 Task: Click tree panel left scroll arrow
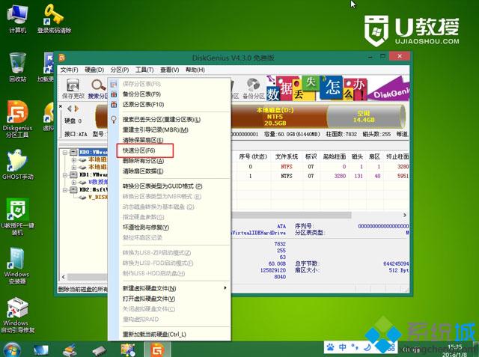pyautogui.click(x=63, y=277)
